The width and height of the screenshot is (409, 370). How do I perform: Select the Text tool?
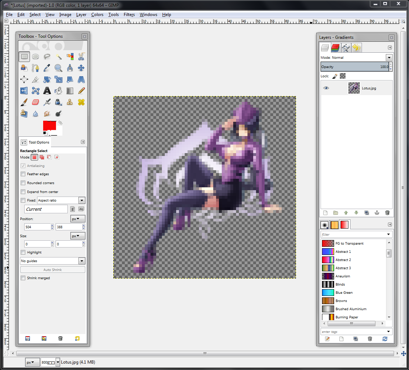(x=47, y=91)
